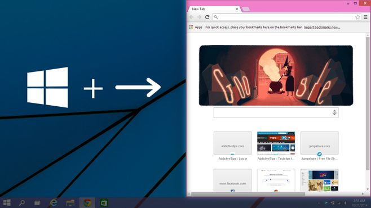Click the Import bookmarks now link

tap(322, 27)
